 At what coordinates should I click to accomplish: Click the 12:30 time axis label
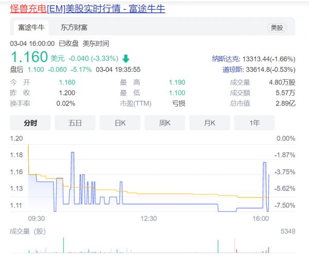click(148, 219)
